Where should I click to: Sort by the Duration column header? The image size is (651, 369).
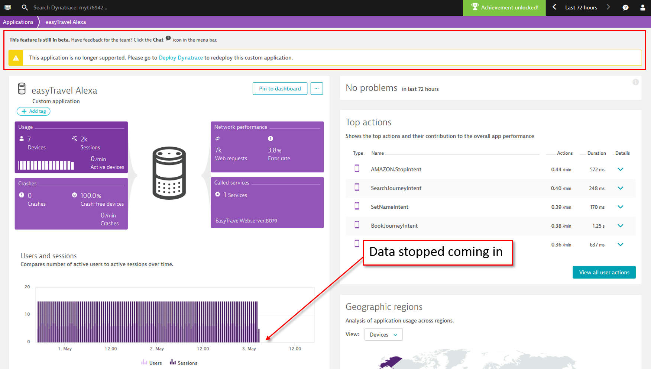(596, 153)
